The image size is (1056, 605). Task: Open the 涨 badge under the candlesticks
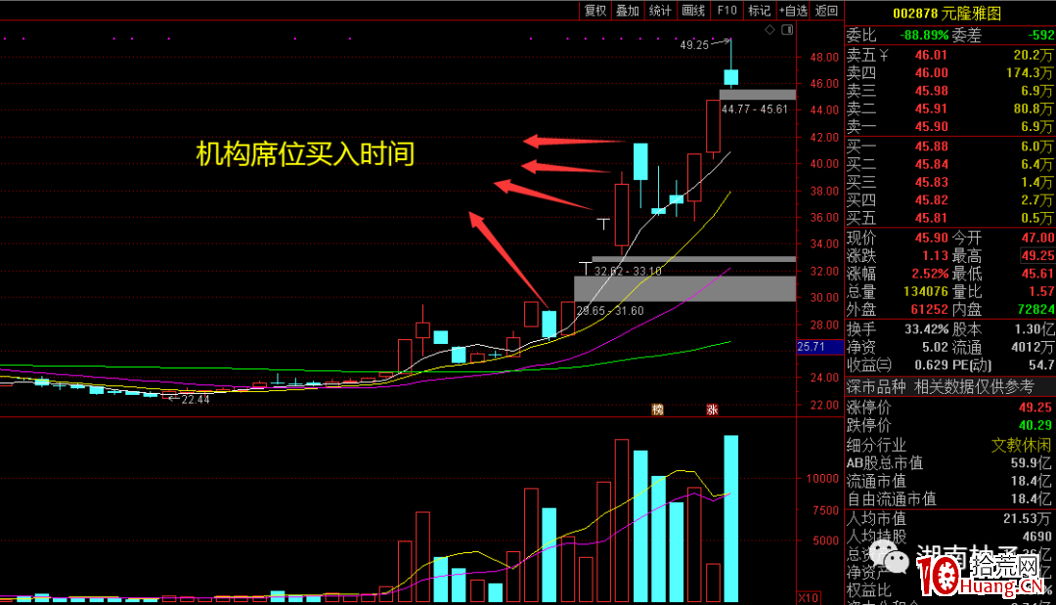[712, 410]
